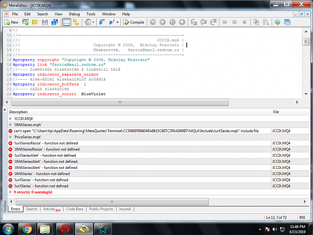Click the add new project icon
This screenshot has width=313, height=235.
[25, 22]
